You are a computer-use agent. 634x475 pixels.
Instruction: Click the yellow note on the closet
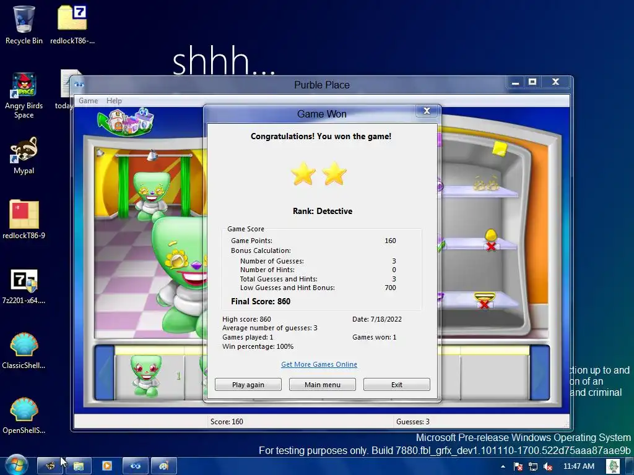[x=500, y=148]
